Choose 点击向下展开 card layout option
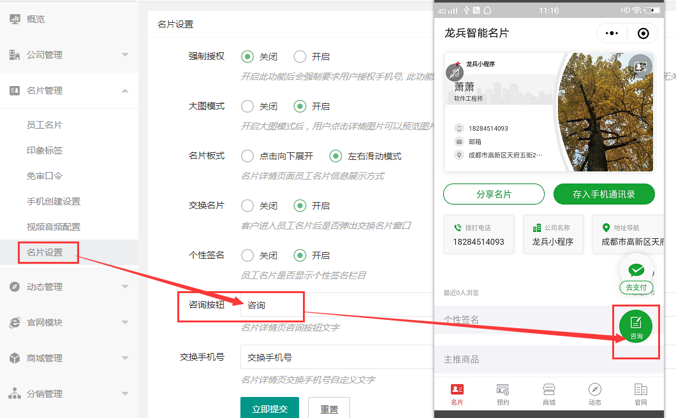Image resolution: width=676 pixels, height=418 pixels. (247, 156)
